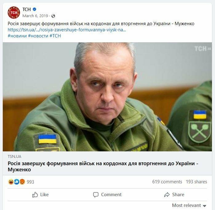215x210 pixels.
Task: Click the arrow Share icon
Action: pyautogui.click(x=167, y=195)
